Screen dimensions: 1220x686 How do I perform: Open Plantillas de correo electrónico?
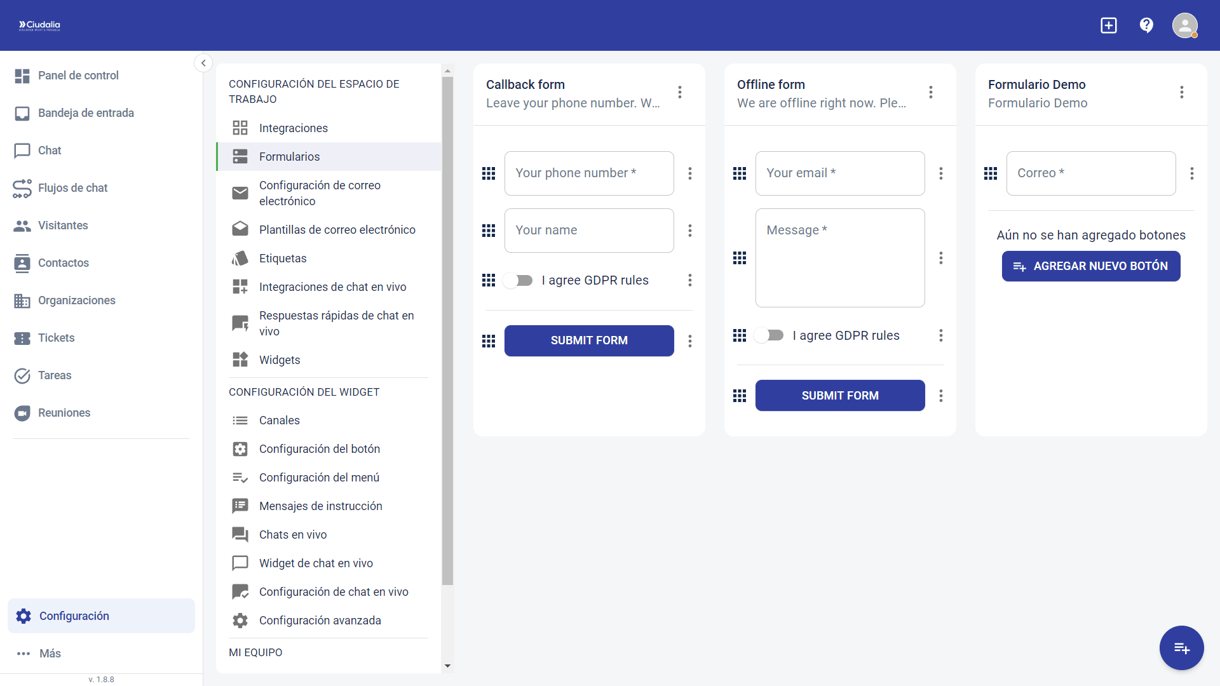[338, 229]
